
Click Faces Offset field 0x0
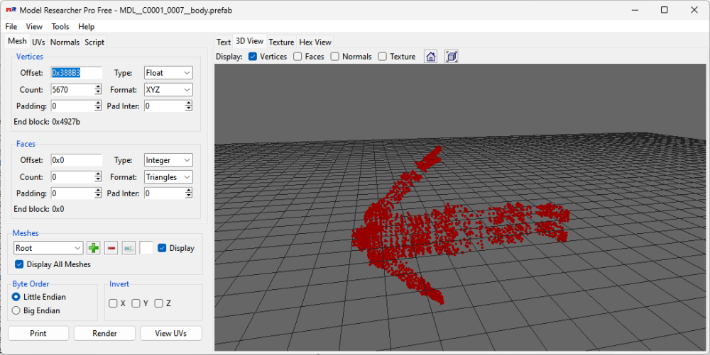point(77,160)
